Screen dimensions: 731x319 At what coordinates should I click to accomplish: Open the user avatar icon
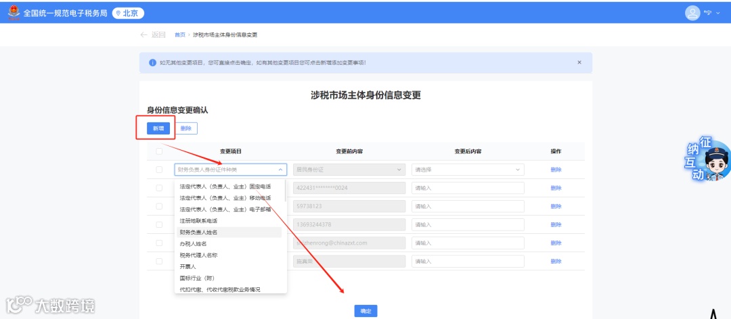[x=692, y=13]
